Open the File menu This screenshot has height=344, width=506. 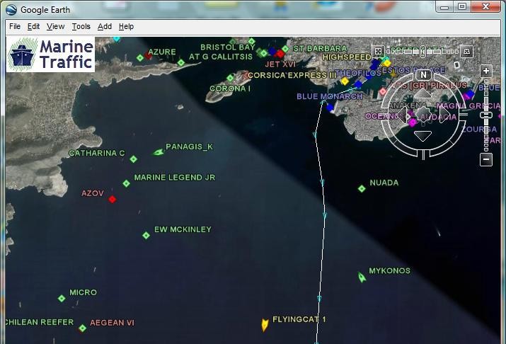pos(15,26)
